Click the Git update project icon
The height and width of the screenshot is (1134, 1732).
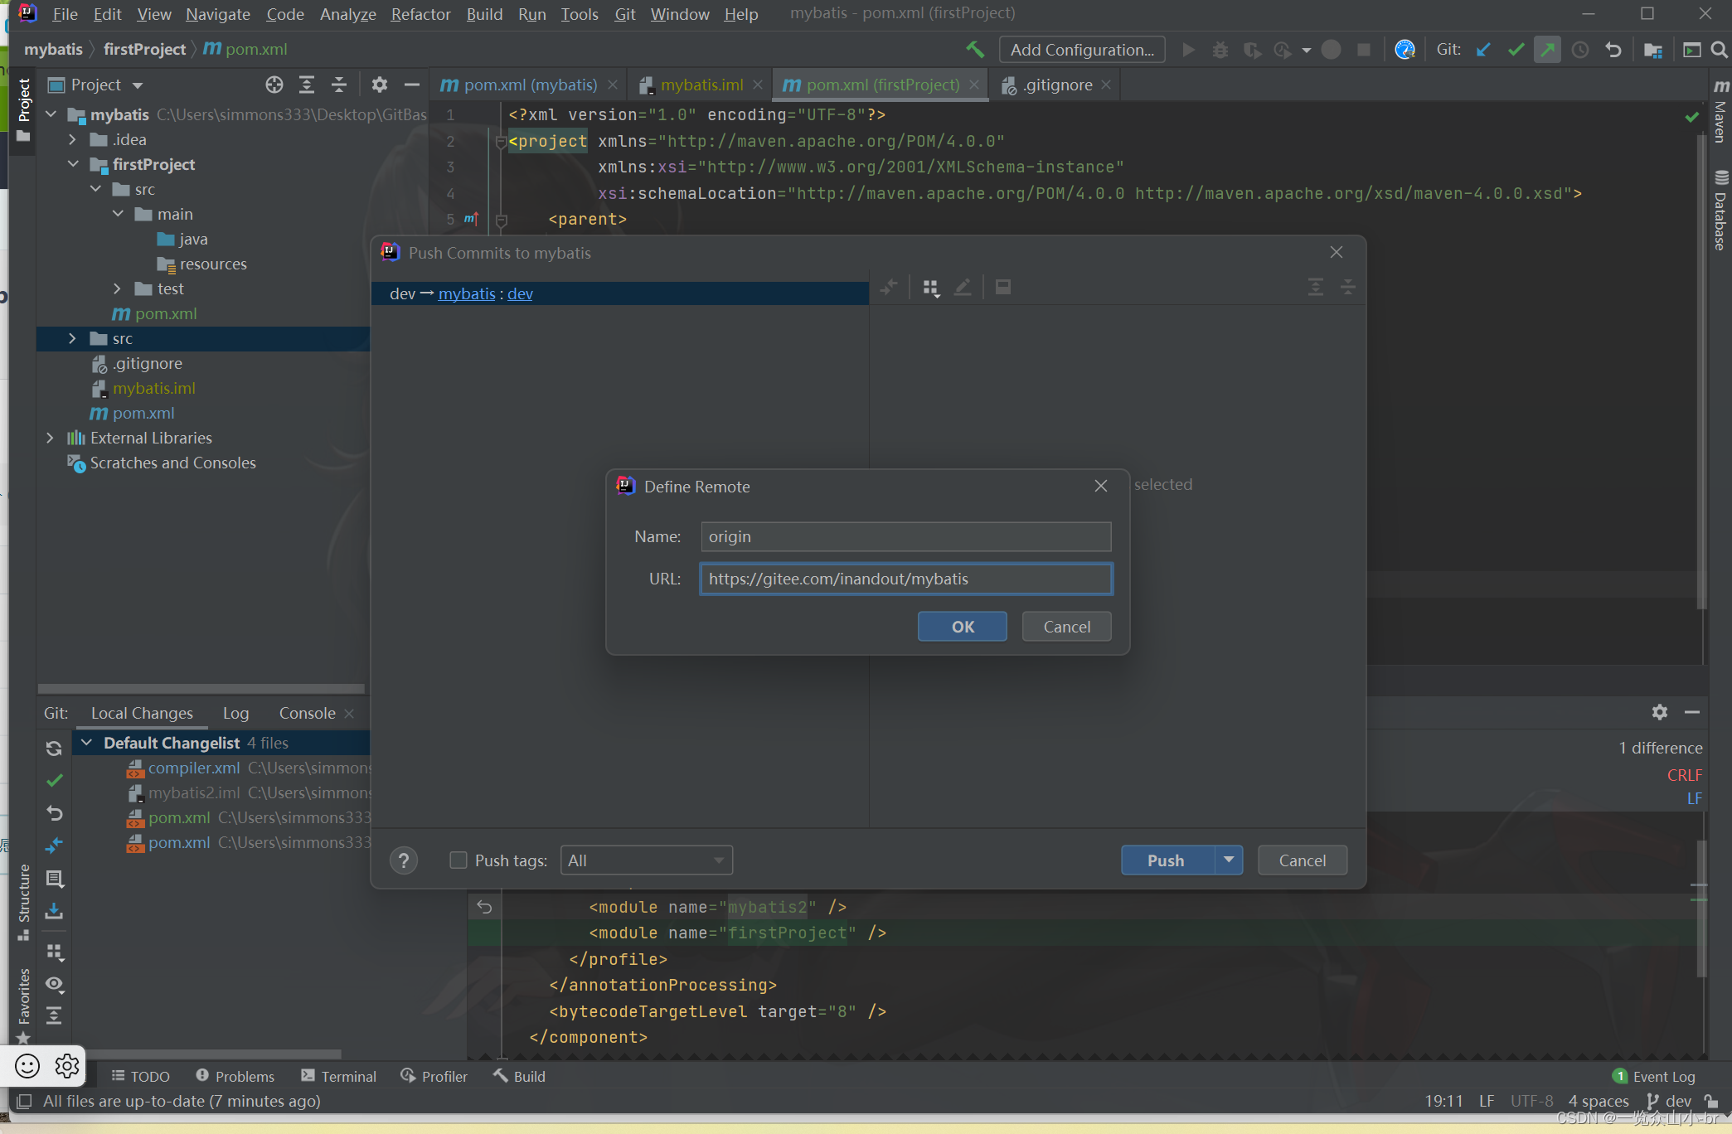(1483, 50)
